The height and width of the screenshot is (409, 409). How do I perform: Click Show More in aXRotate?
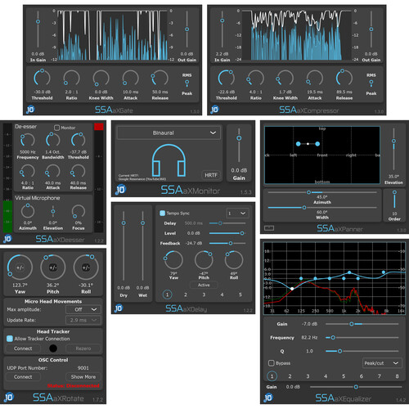(83, 377)
